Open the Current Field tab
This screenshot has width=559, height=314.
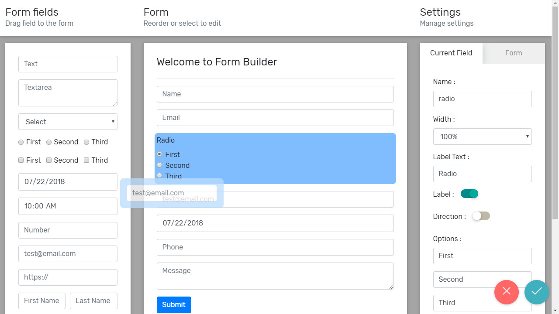[x=451, y=53]
